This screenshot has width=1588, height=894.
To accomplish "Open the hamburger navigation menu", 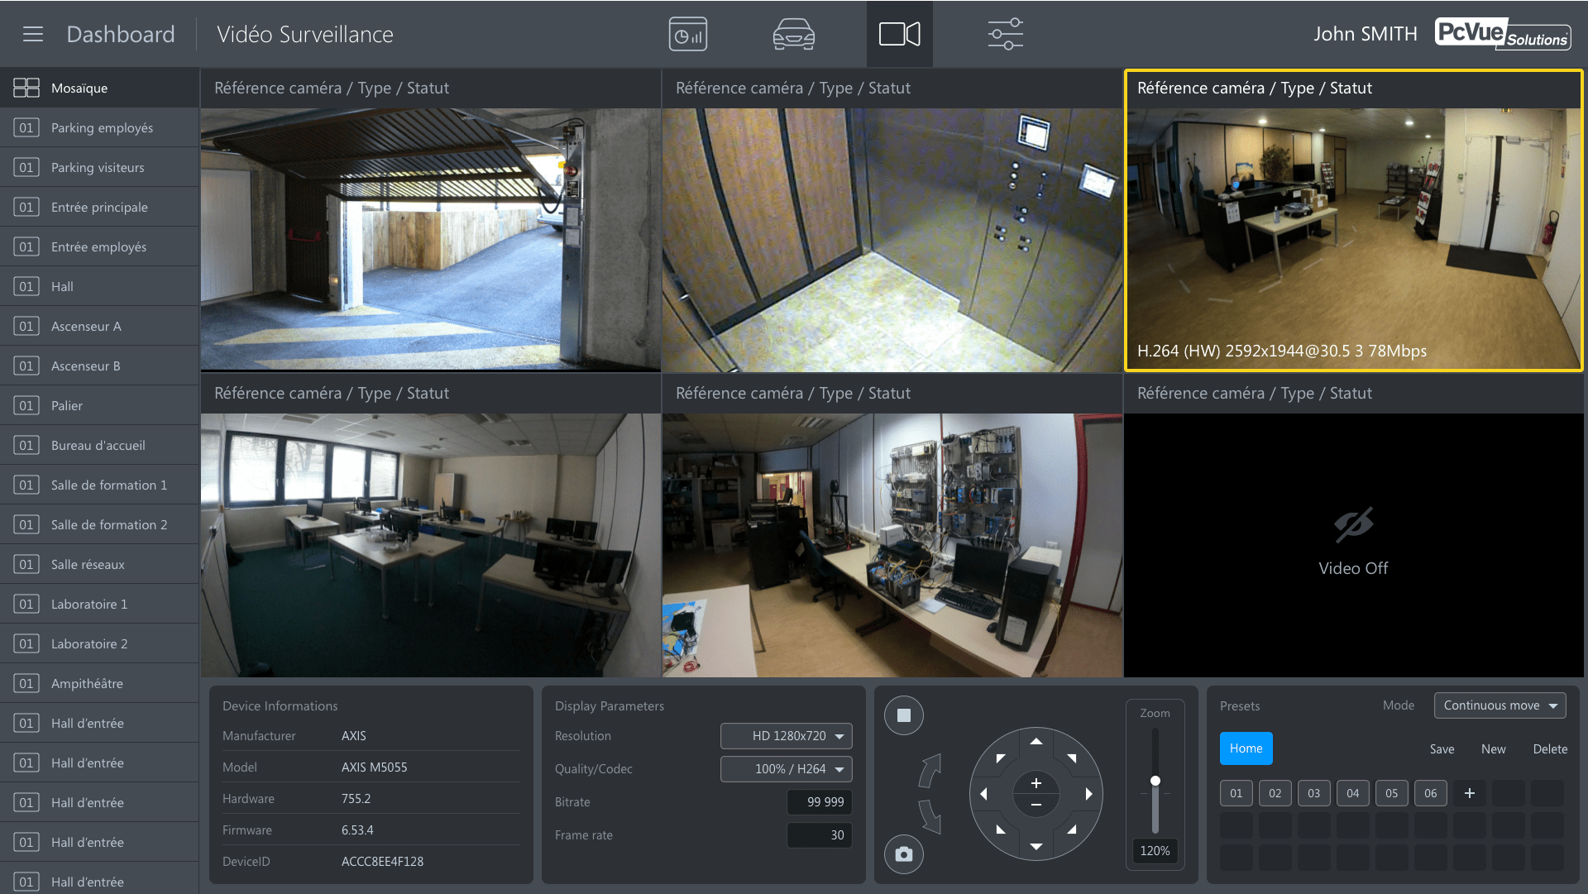I will point(32,34).
